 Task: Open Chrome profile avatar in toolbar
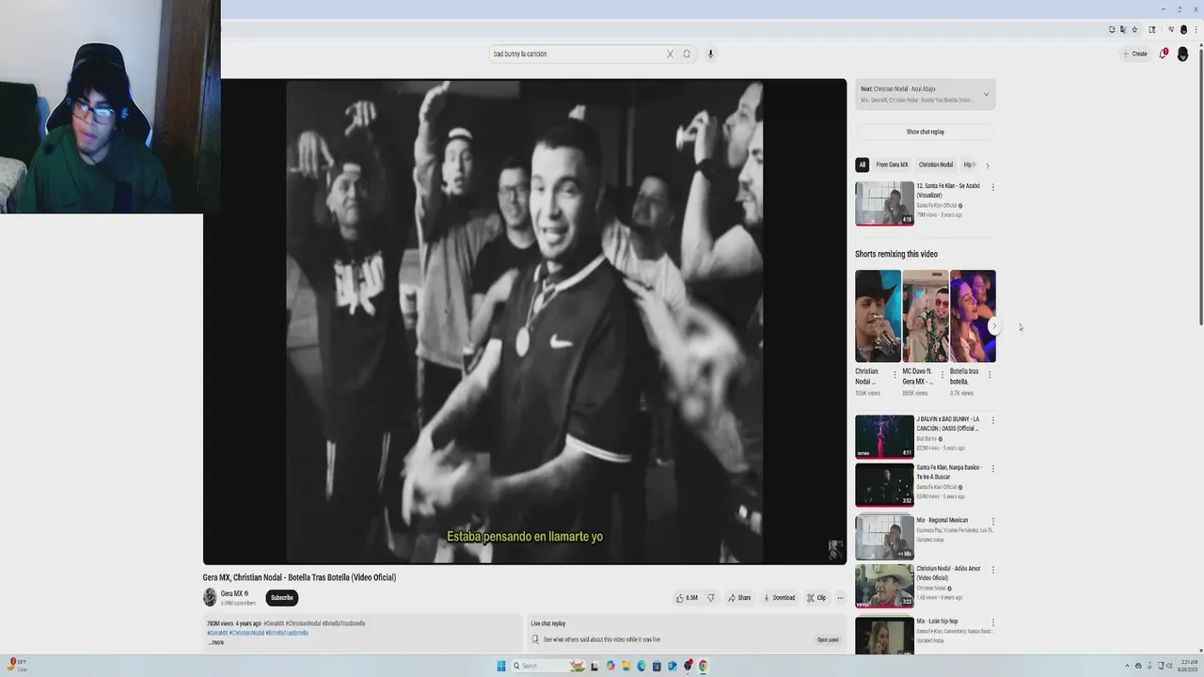pyautogui.click(x=1183, y=29)
